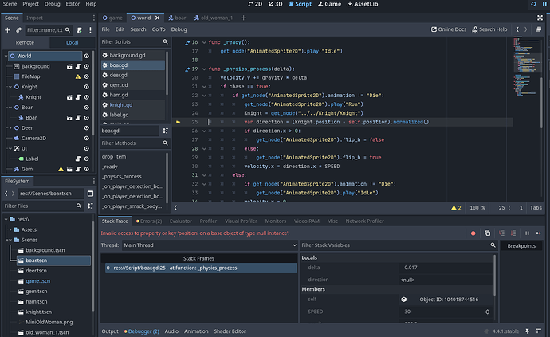Hide the Camera2D node
Viewport: 550px width, 337px height.
click(86, 138)
